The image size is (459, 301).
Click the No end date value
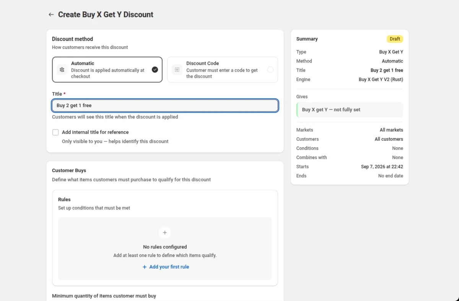click(x=391, y=176)
